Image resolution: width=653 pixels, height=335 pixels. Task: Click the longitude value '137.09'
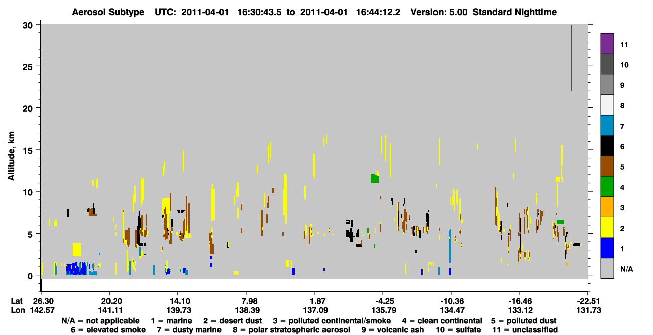point(316,310)
